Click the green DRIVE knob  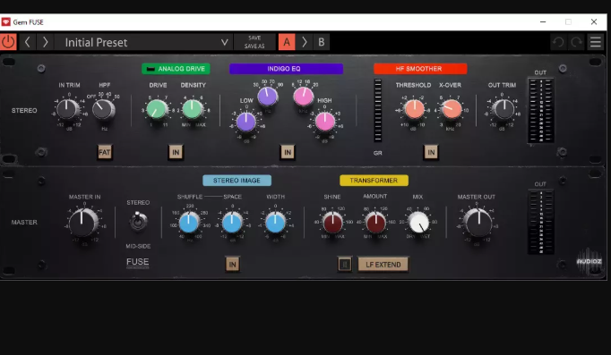tap(157, 109)
